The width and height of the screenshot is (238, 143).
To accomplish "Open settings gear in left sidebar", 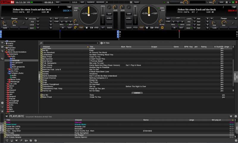I will tap(2, 103).
